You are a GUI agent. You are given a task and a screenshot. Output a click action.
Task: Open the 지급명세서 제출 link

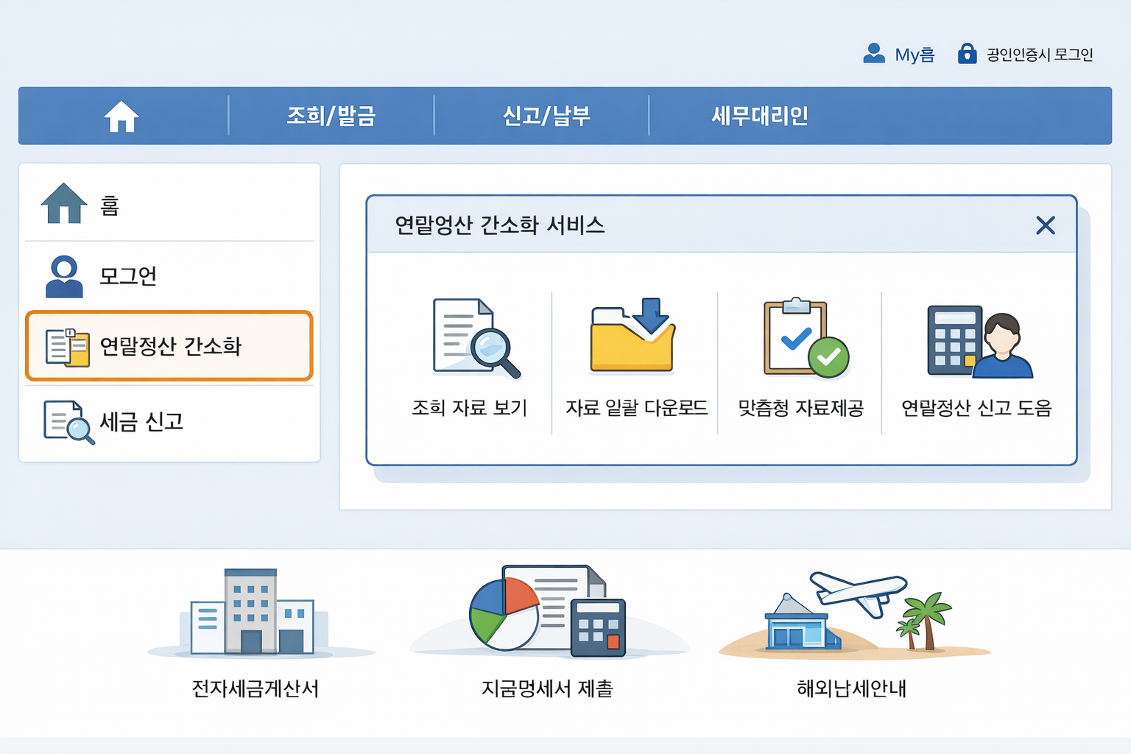pyautogui.click(x=547, y=688)
